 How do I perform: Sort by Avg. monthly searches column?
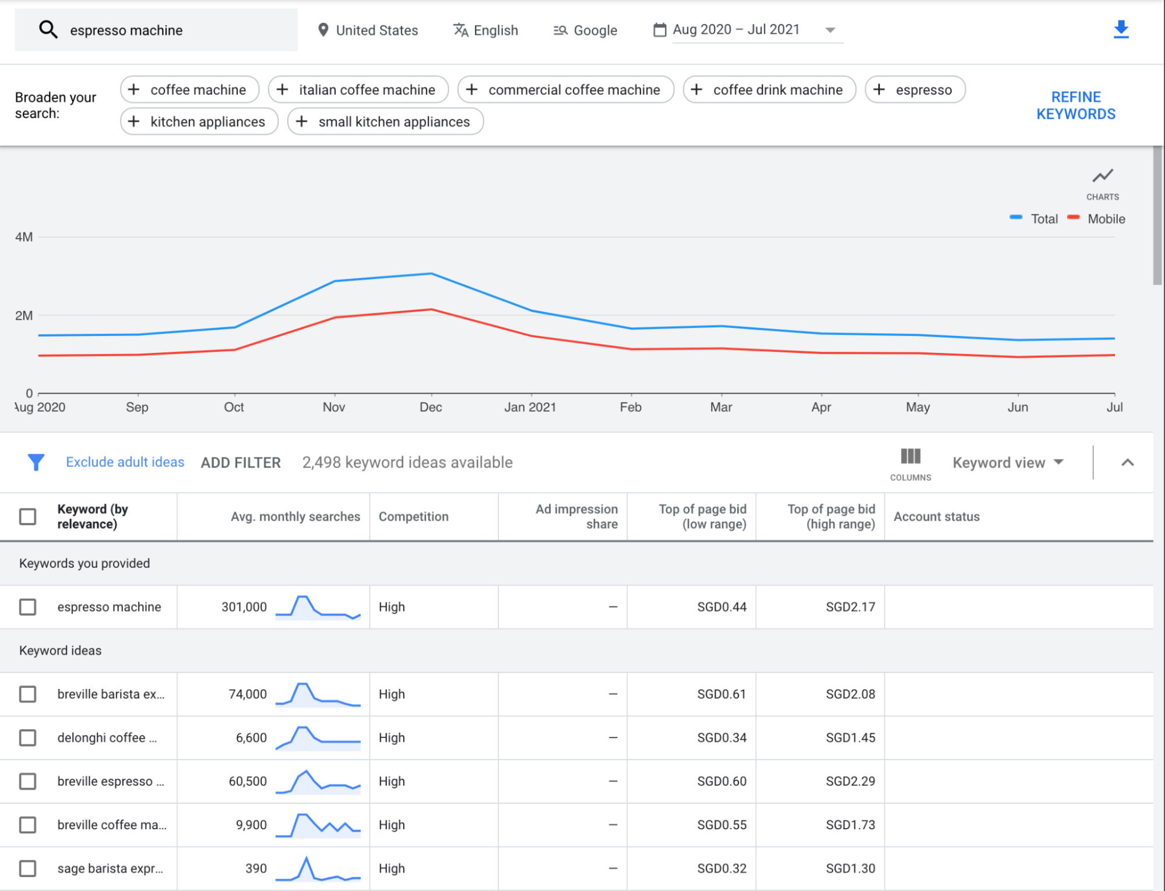tap(295, 517)
